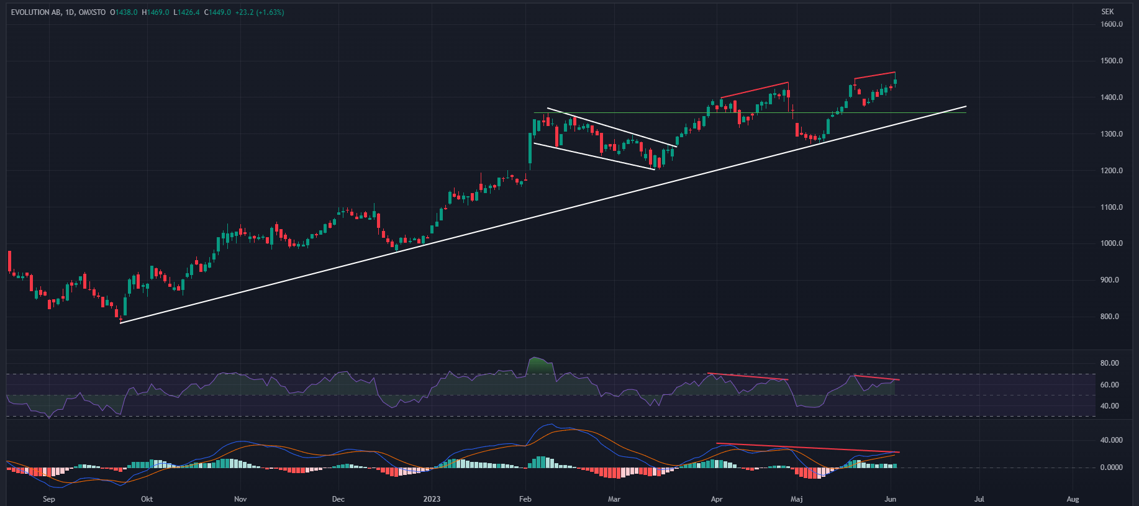Screen dimensions: 1139x506
Task: Click the 2023 label on the time axis
Action: (x=431, y=499)
